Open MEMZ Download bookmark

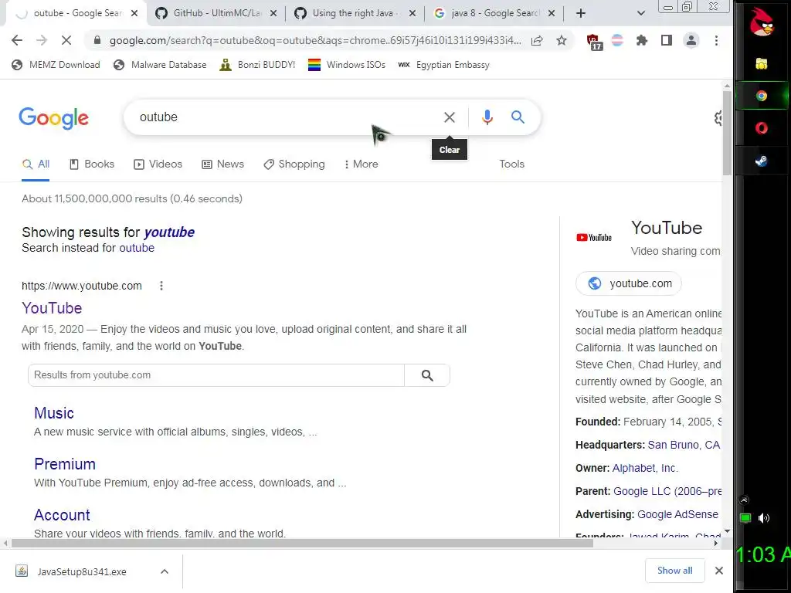[x=56, y=65]
